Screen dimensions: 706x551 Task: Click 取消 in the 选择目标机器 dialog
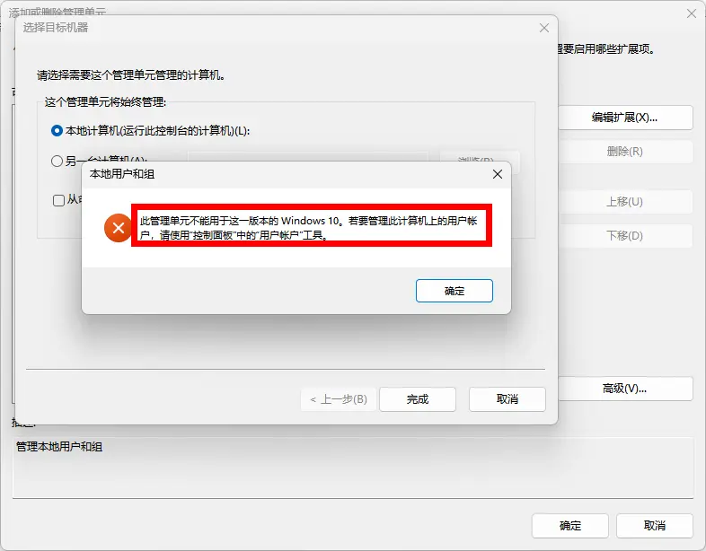tap(507, 399)
